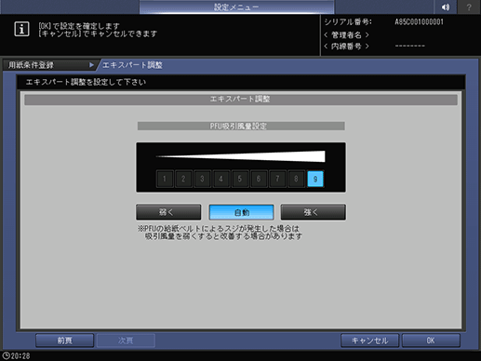
Task: Click the PFU吸引風量設定 label
Action: coord(241,126)
